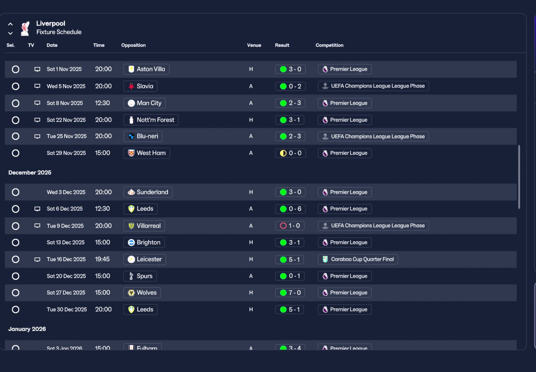Open the 3 - 0 result against Aston Villa
The image size is (536, 372).
click(x=290, y=69)
